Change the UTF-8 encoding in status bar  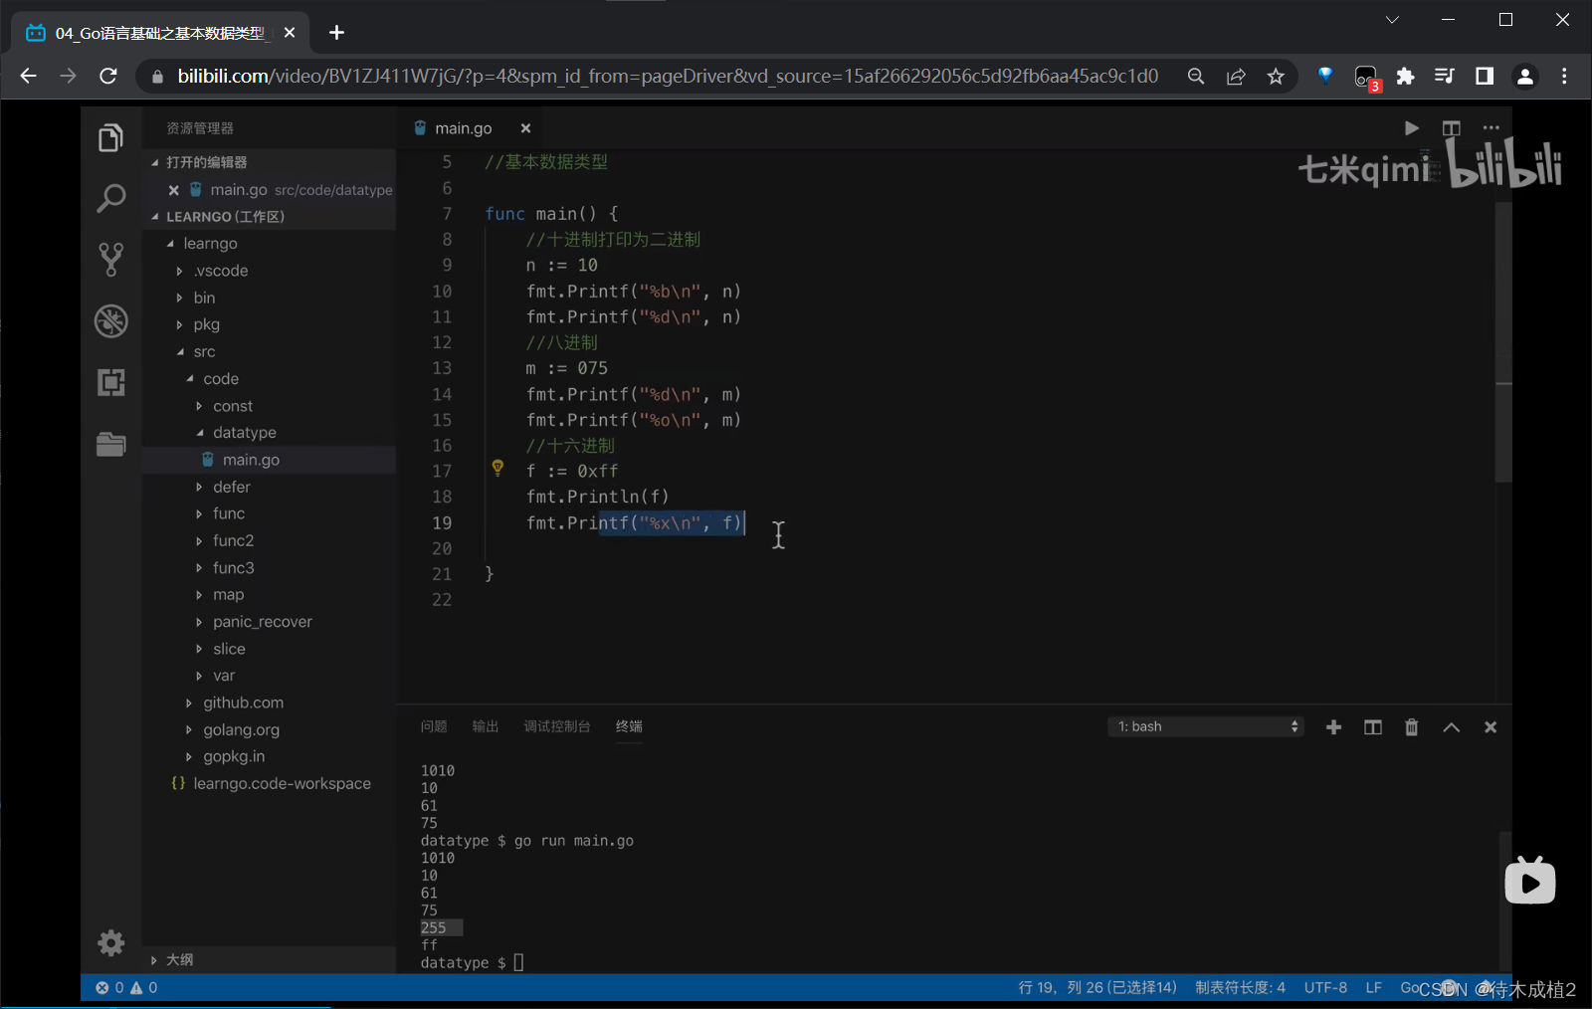click(1325, 987)
